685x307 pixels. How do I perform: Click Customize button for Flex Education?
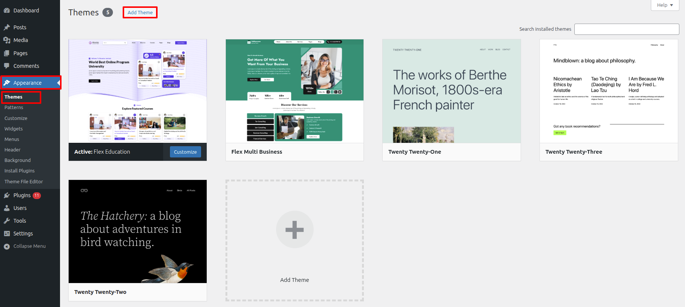(185, 152)
